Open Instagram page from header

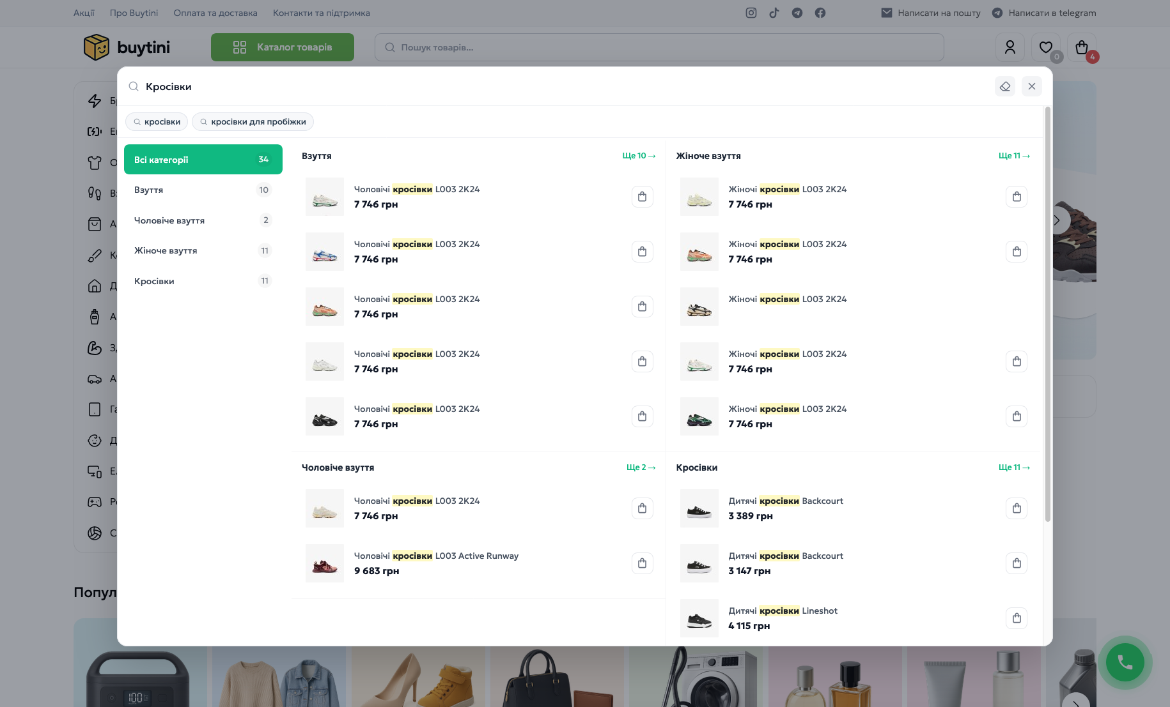[x=751, y=13]
